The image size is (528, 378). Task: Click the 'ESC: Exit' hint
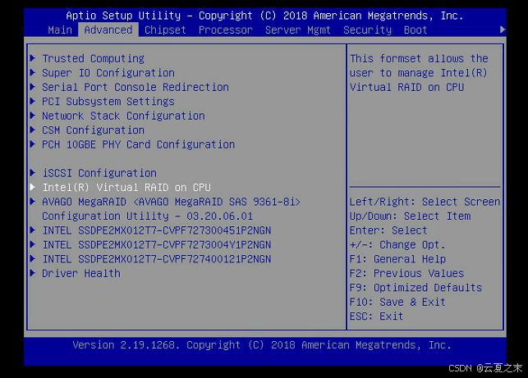pos(376,317)
